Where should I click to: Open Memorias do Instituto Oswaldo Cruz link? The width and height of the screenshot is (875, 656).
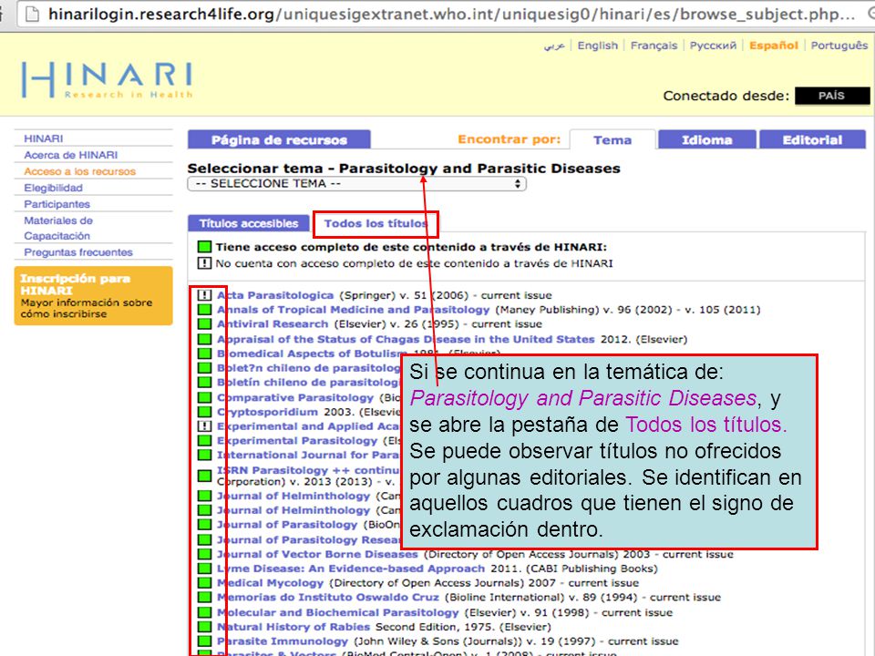(x=328, y=598)
